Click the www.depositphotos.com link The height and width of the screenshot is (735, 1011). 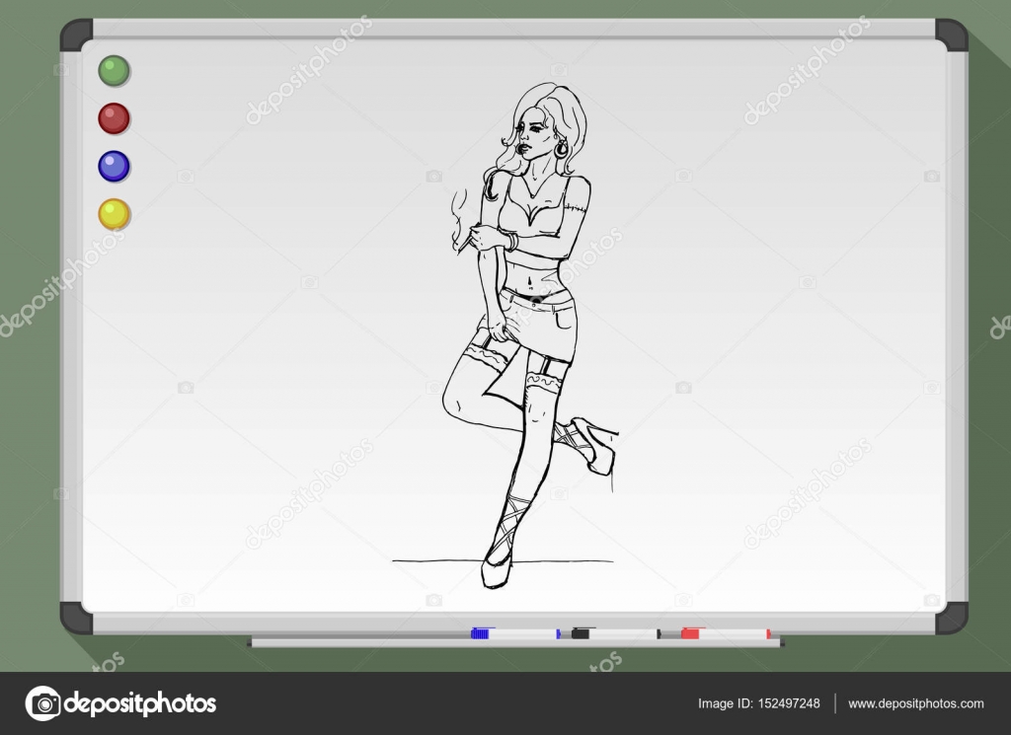coord(915,703)
